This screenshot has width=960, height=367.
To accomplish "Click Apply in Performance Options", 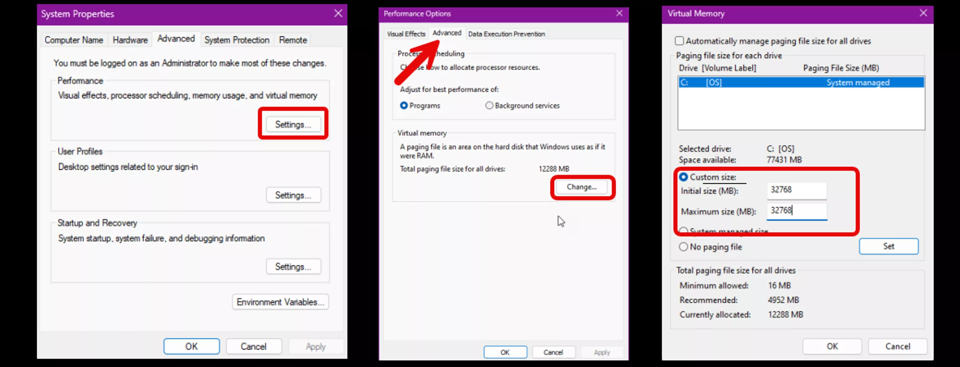I will click(x=602, y=352).
